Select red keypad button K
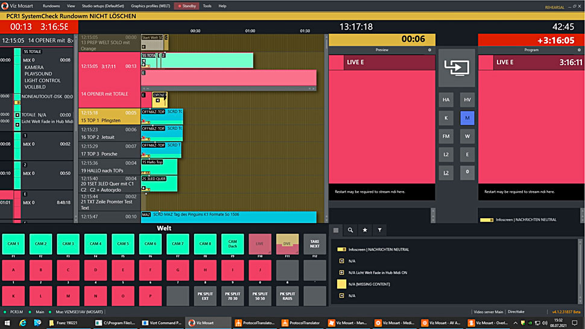This screenshot has width=585, height=329. [13, 296]
